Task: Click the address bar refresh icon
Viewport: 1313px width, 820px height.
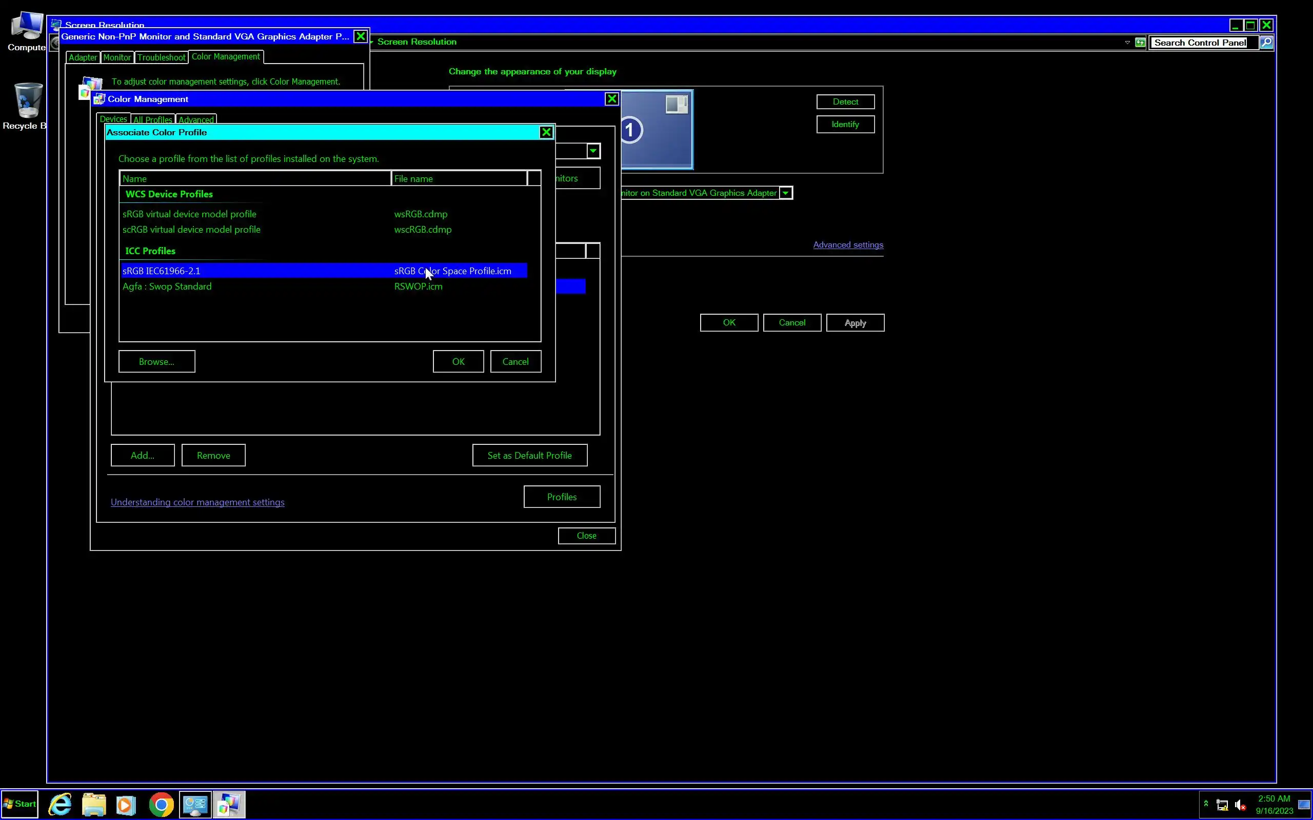Action: [x=1141, y=43]
